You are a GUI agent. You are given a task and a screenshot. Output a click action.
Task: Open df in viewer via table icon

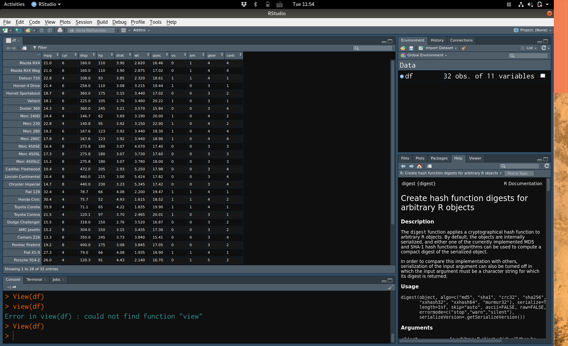tap(543, 76)
